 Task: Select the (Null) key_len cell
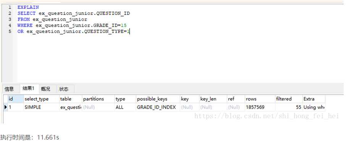click(x=213, y=107)
